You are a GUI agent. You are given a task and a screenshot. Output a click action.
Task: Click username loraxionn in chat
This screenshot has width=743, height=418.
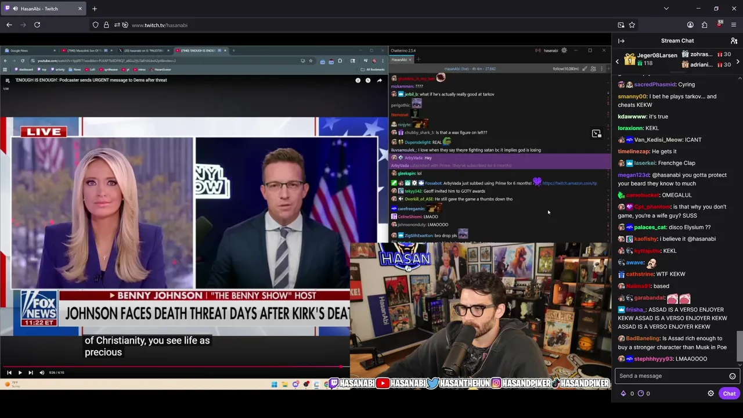pyautogui.click(x=630, y=128)
